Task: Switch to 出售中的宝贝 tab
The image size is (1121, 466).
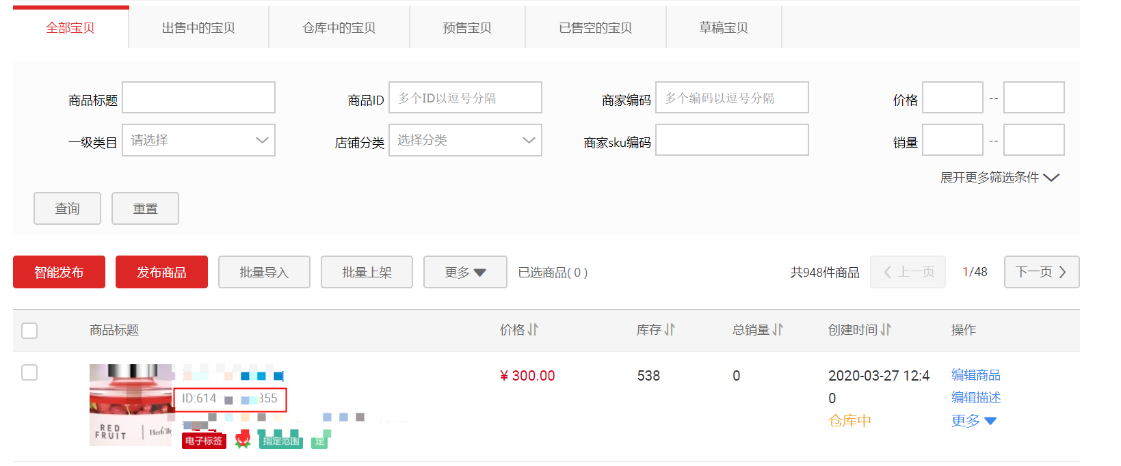Action: pos(198,28)
